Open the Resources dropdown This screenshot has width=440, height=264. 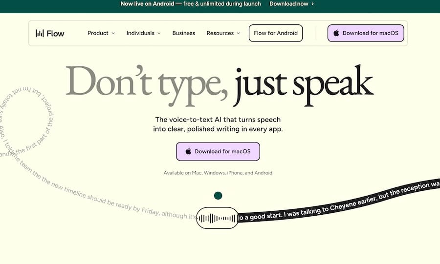223,33
